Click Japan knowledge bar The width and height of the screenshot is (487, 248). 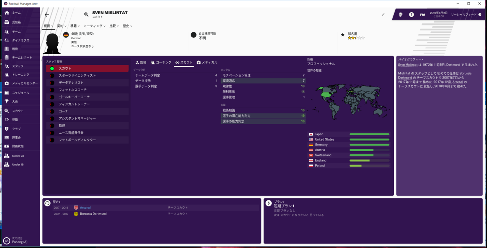pyautogui.click(x=369, y=134)
